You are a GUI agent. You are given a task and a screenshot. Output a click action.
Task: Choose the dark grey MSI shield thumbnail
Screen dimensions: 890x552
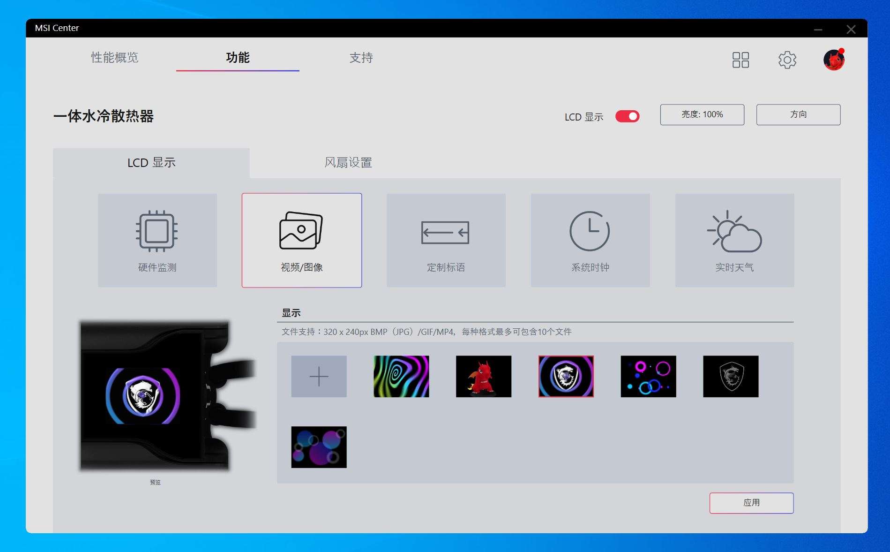click(731, 376)
